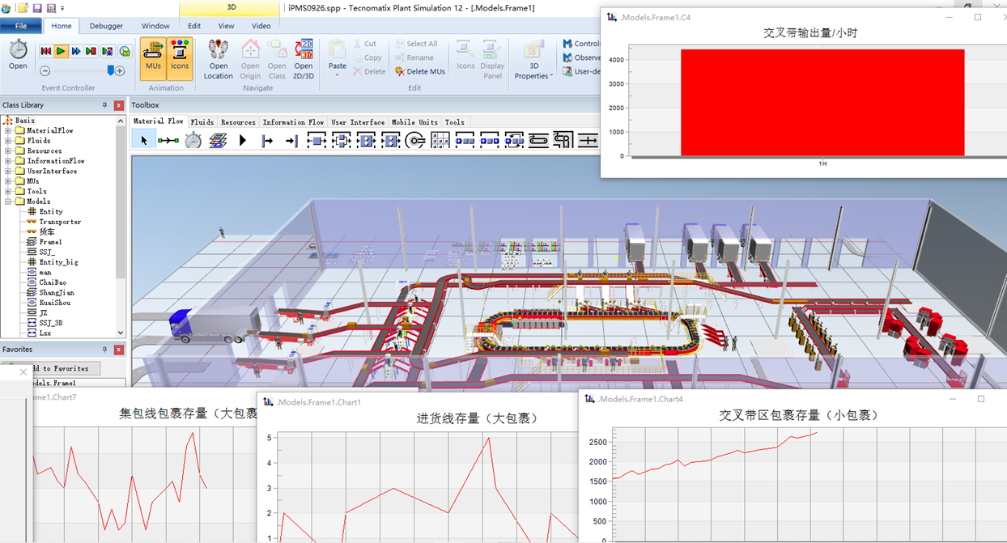Switch to the Video ribbon tab
Image resolution: width=1007 pixels, height=543 pixels.
pyautogui.click(x=261, y=26)
